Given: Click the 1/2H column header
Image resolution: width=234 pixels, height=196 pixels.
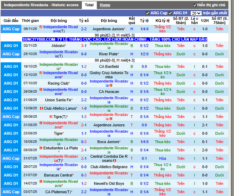Looking at the screenshot, I should tap(205, 21).
